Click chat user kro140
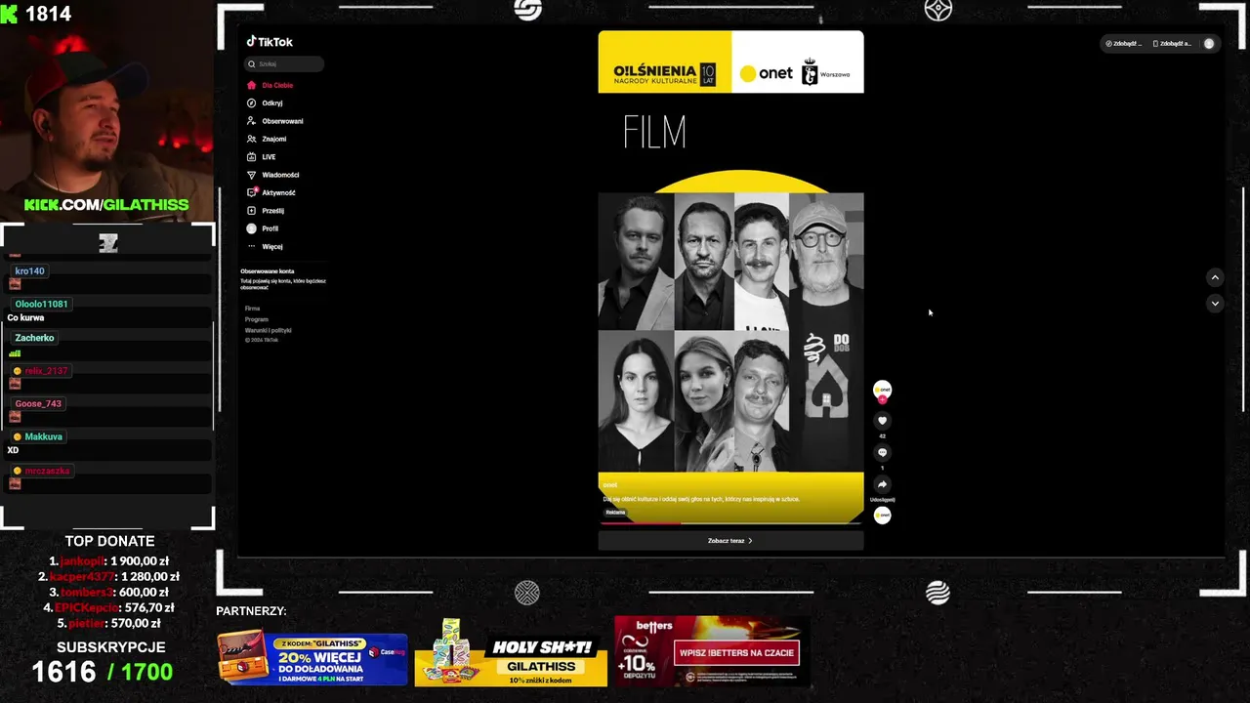Viewport: 1250px width, 703px height. point(30,271)
